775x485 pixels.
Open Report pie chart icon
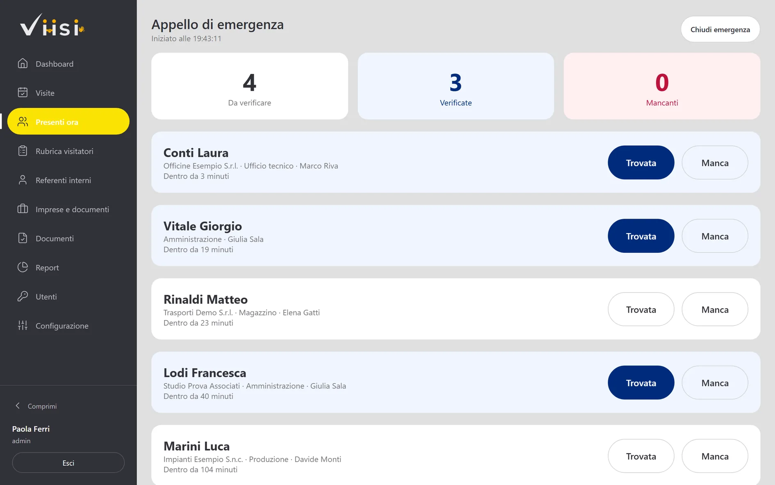tap(23, 268)
